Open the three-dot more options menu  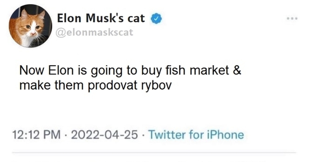tap(291, 18)
